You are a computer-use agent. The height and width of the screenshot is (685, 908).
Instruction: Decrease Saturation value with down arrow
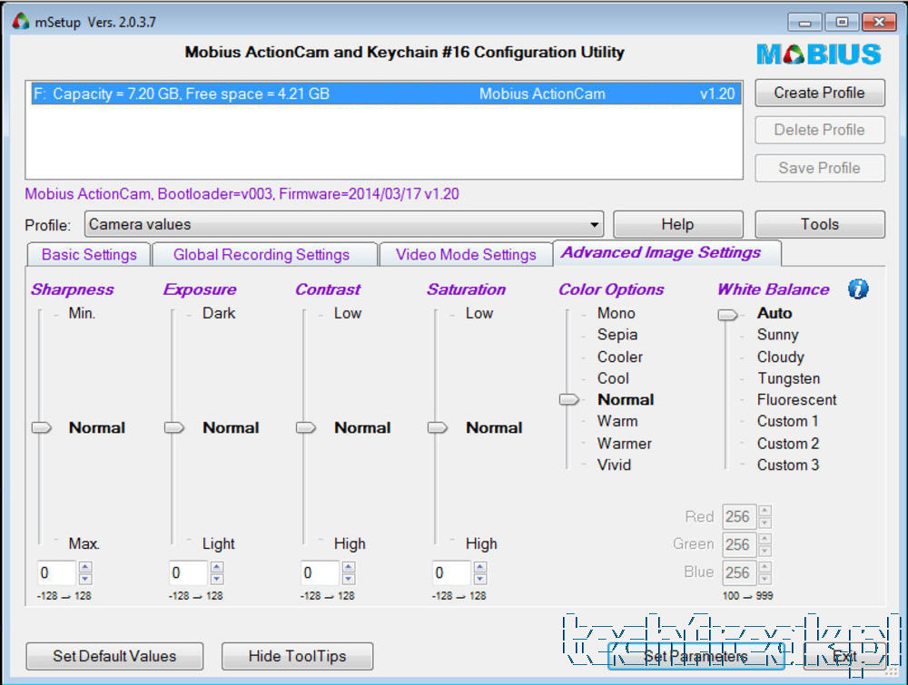(x=480, y=579)
